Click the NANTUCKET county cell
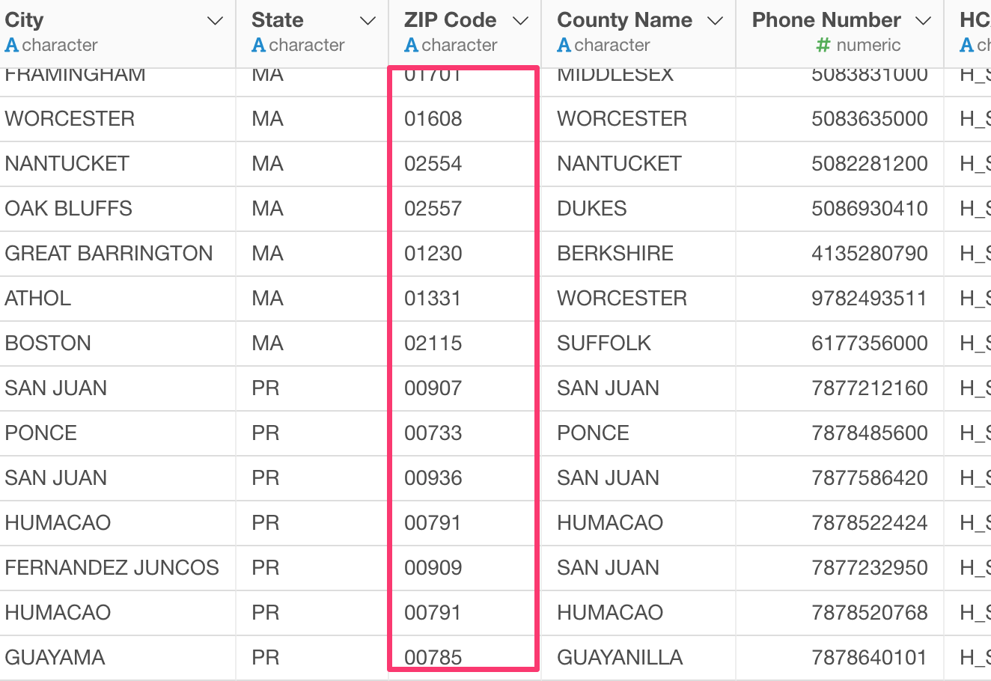This screenshot has height=681, width=991. tap(619, 163)
